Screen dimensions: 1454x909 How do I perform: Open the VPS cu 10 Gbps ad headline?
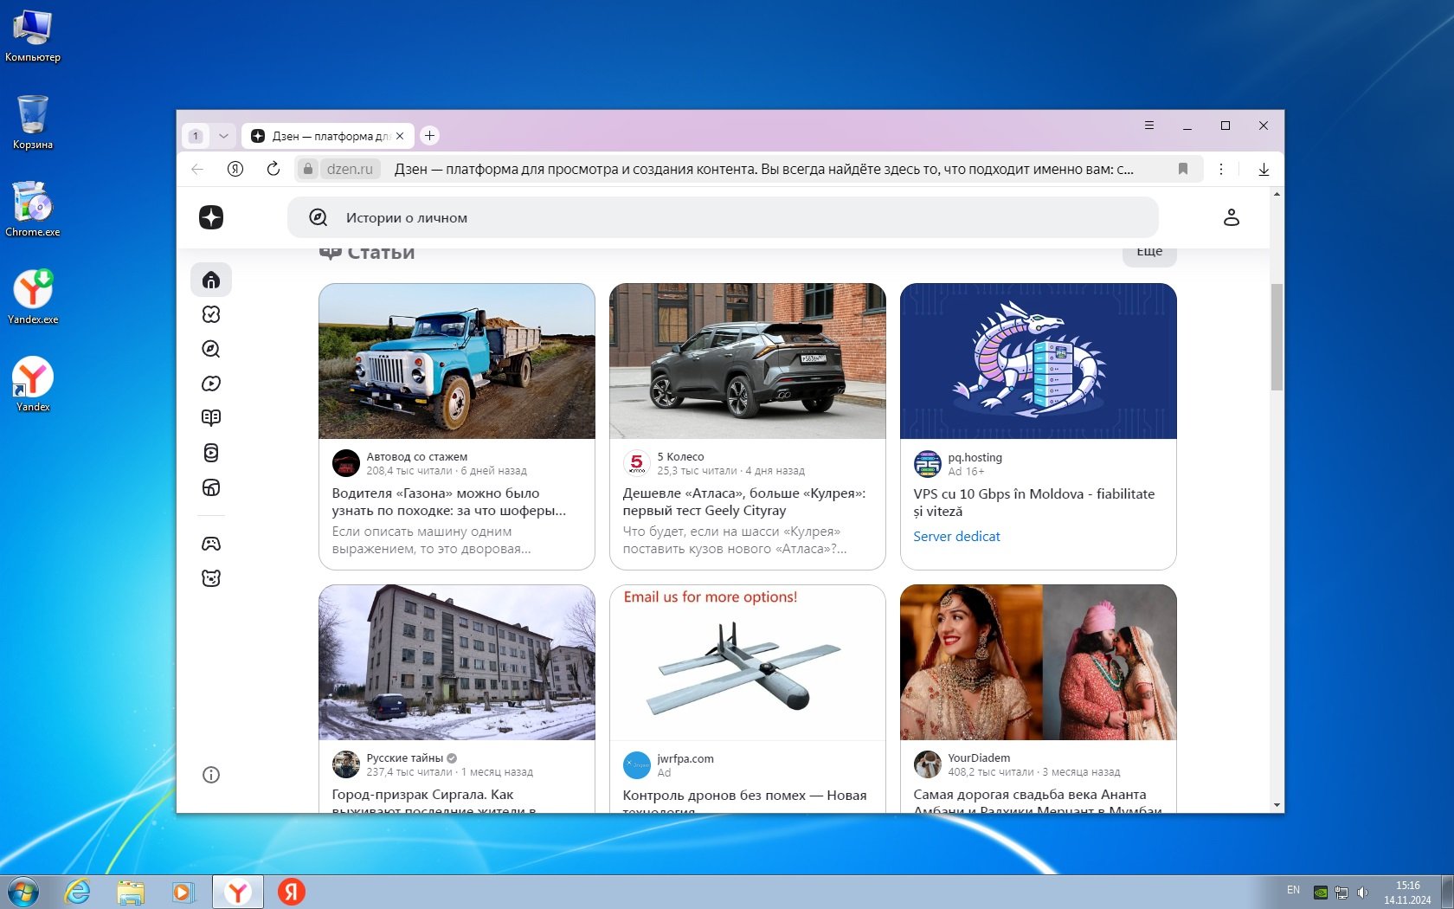point(1034,503)
